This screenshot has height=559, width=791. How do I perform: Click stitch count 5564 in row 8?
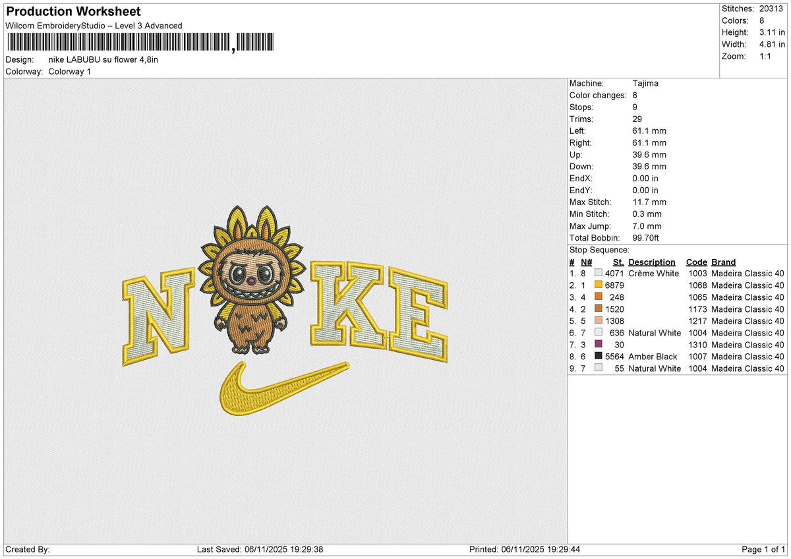click(x=614, y=356)
